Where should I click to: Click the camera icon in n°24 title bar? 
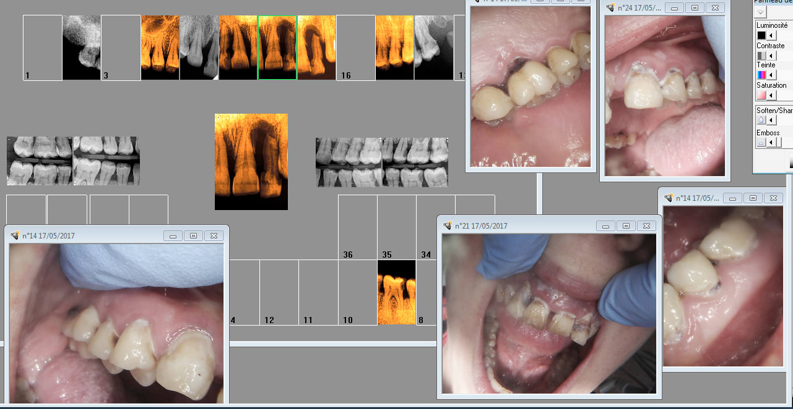click(610, 8)
